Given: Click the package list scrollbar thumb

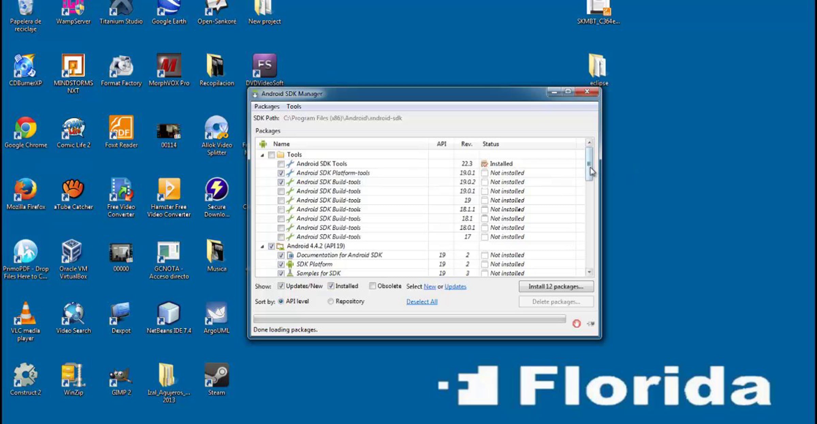Looking at the screenshot, I should coord(589,164).
